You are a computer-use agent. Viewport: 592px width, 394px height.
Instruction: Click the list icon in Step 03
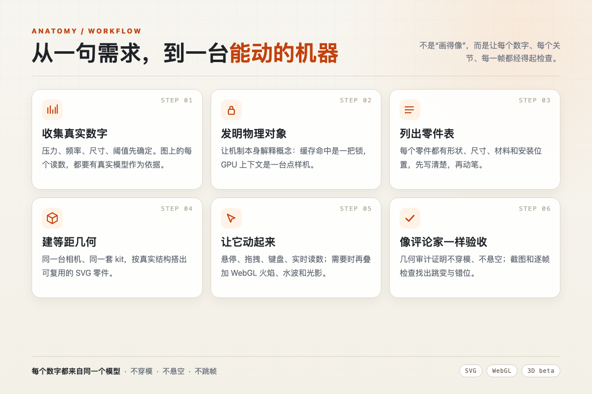[410, 110]
